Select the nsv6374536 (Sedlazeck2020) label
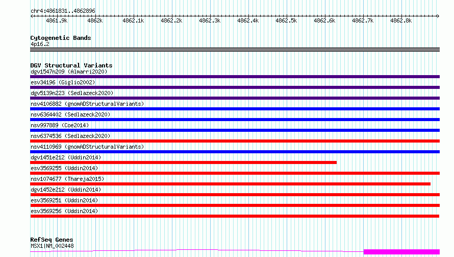This screenshot has width=454, height=257. (x=70, y=136)
